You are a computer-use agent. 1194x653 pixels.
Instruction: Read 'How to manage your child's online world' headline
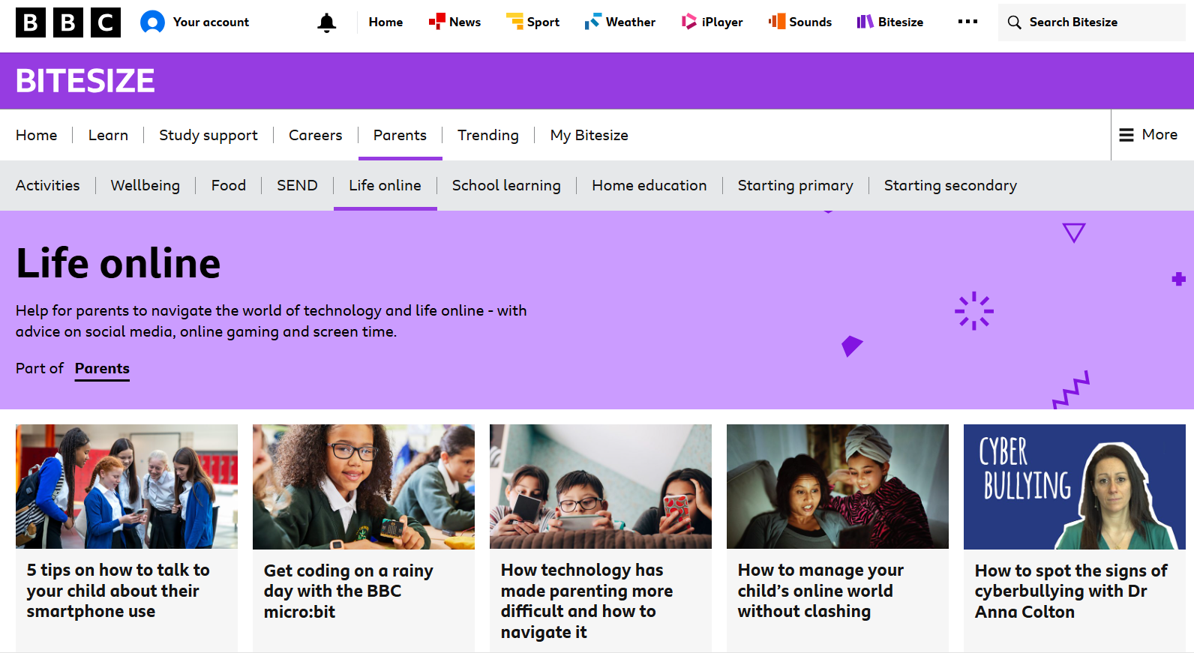coord(821,591)
